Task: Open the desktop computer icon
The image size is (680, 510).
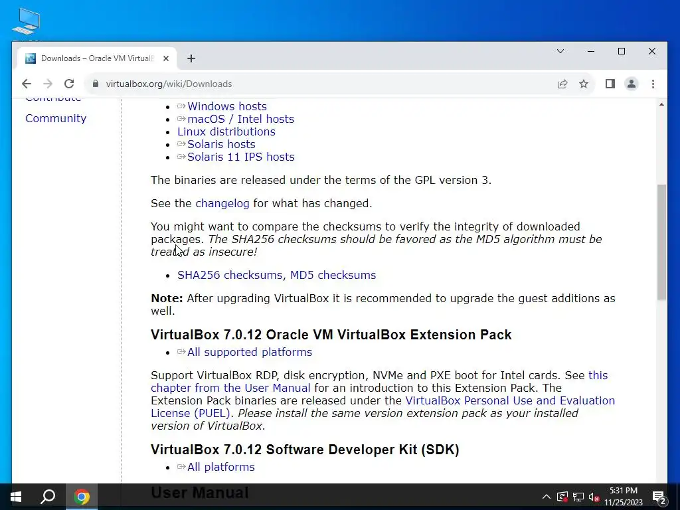Action: tap(26, 22)
